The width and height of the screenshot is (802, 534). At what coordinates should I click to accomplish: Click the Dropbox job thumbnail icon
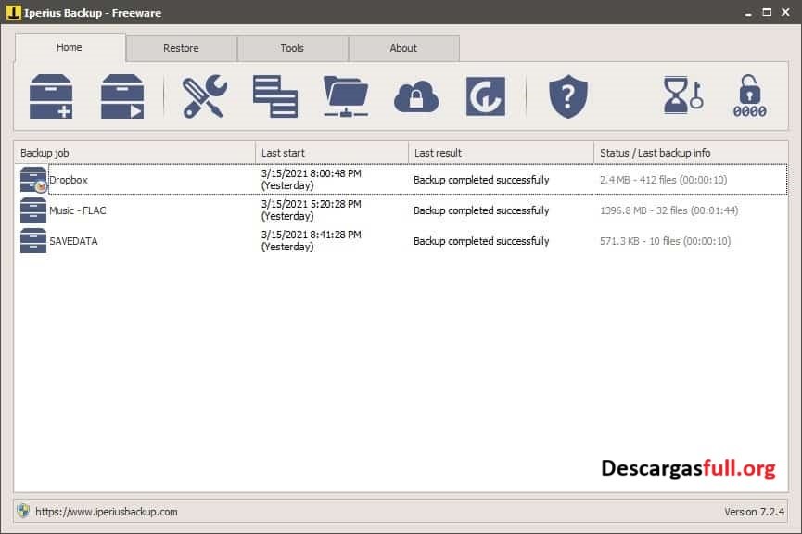(x=30, y=178)
